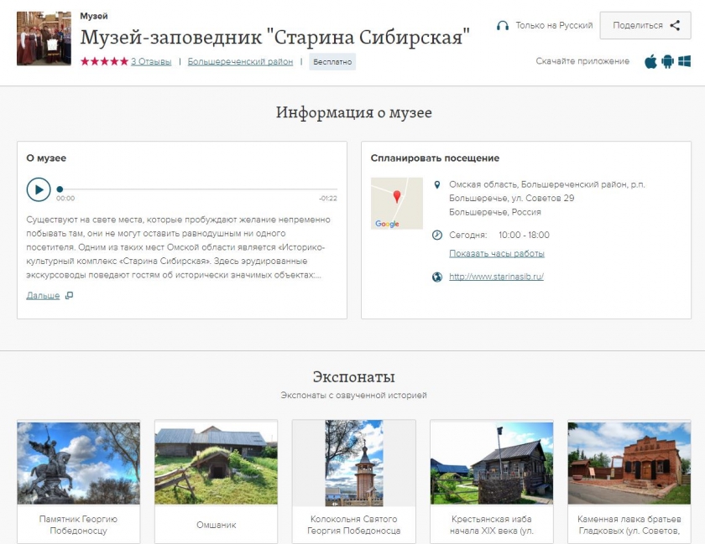This screenshot has height=544, width=705.
Task: Click the share icon in Поделиться button
Action: pos(675,26)
